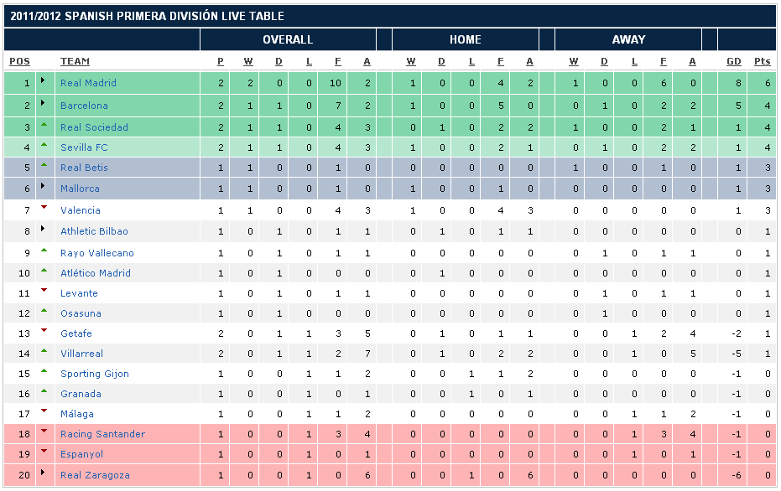Open the Barcelona team link
Screen dimensions: 781x491
(x=84, y=106)
